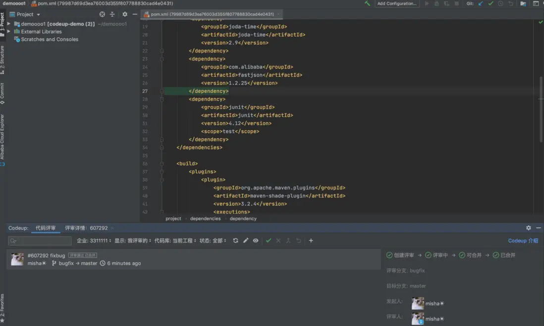544x326 pixels.
Task: Click the plus icon to create a review
Action: click(x=311, y=240)
